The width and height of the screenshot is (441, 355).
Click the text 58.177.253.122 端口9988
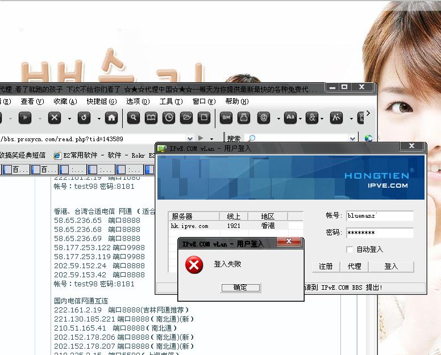99,247
